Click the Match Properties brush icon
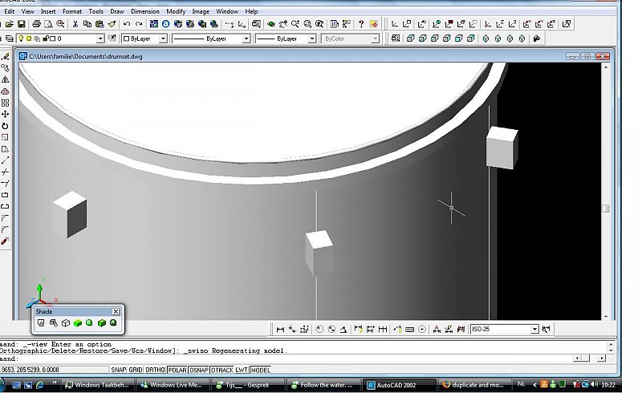The width and height of the screenshot is (642, 401). pyautogui.click(x=112, y=24)
